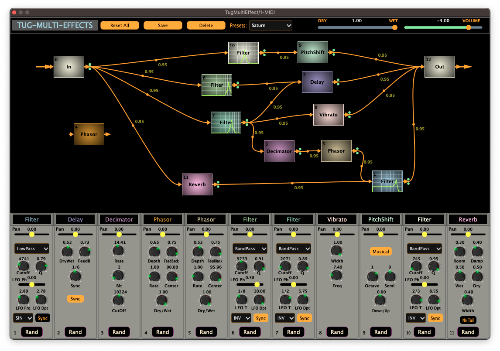Click the Vibrato node numbered 8

coord(328,115)
